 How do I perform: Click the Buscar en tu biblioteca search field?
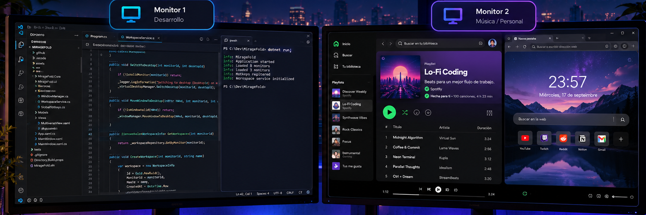pos(440,43)
